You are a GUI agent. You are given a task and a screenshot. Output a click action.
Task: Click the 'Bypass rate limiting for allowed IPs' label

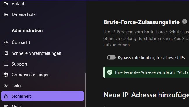coord(151,58)
